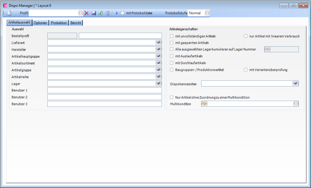Open the Produktion tab
Image resolution: width=311 pixels, height=188 pixels.
click(x=59, y=23)
